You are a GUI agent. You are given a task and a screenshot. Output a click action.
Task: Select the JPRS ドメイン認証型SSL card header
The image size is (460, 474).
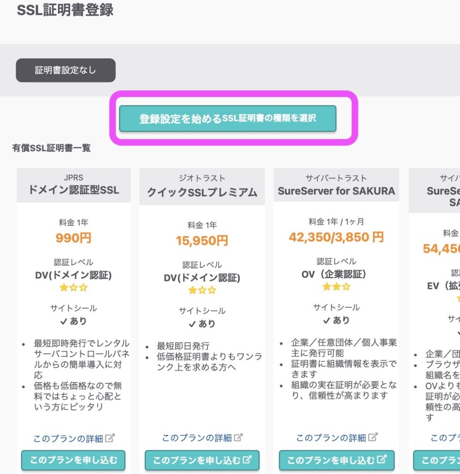click(x=74, y=185)
